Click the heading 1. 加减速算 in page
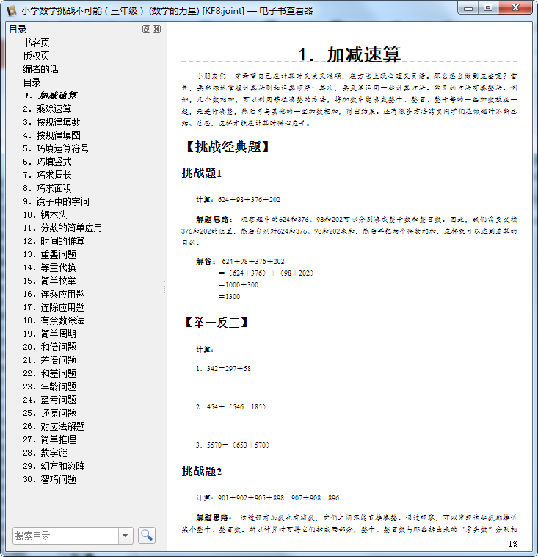The image size is (538, 557). tap(349, 54)
